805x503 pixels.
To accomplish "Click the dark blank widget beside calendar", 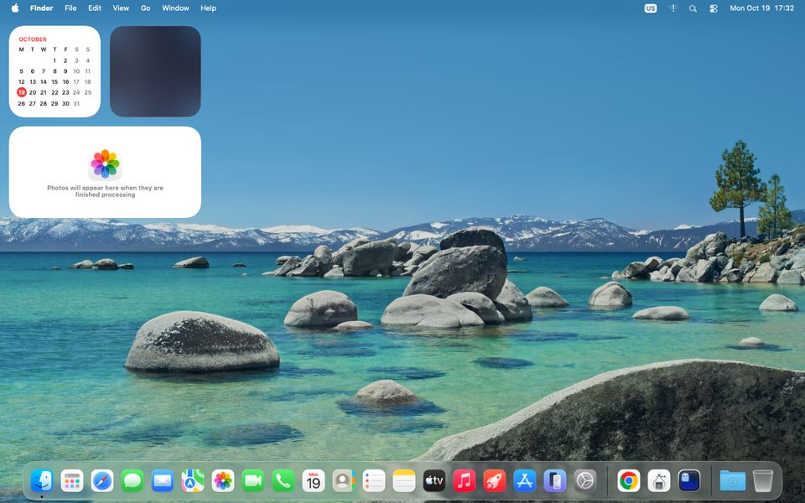I will [155, 71].
